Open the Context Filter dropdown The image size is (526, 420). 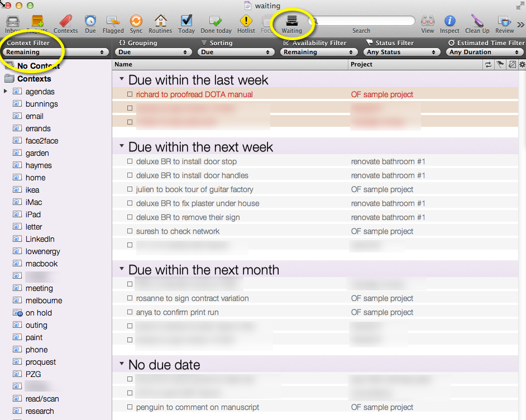point(56,52)
